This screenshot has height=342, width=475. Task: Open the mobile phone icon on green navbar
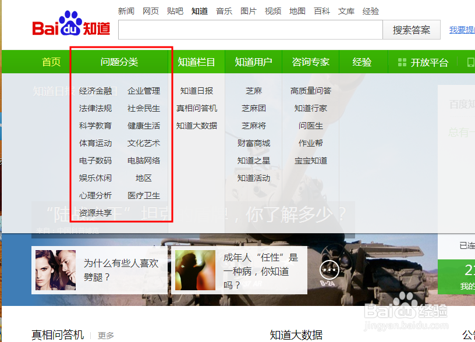pos(472,61)
